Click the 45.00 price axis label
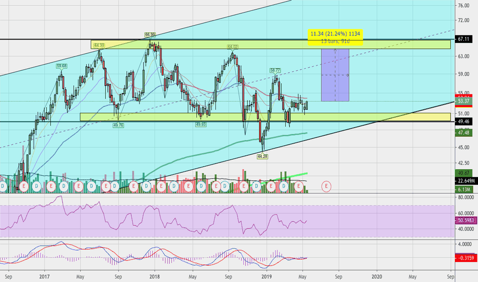Image resolution: width=478 pixels, height=282 pixels. tap(463, 147)
